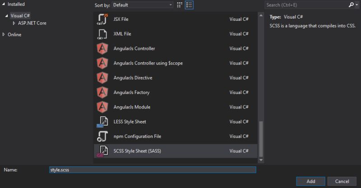The height and width of the screenshot is (188, 361).
Task: Click the AngularJs Module icon
Action: point(102,107)
